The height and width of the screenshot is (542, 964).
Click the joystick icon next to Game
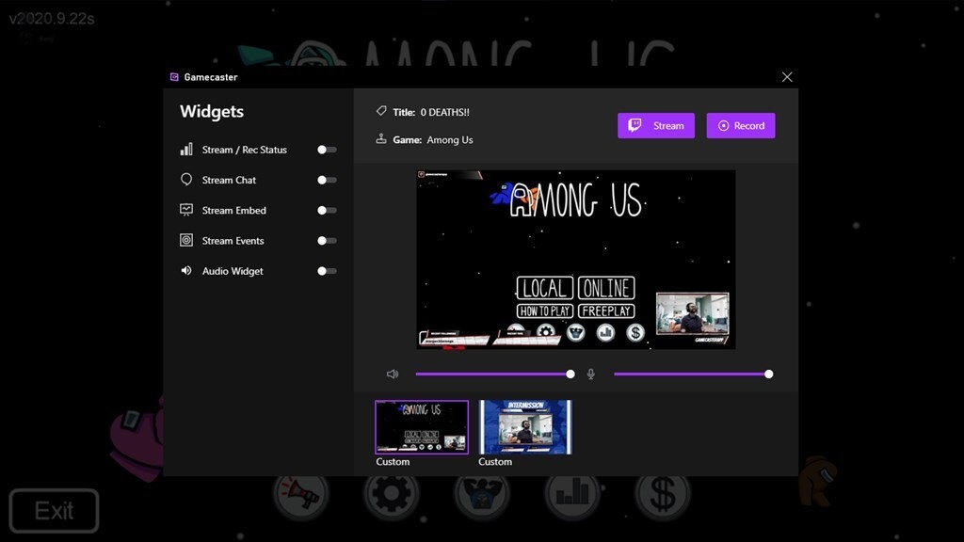pyautogui.click(x=379, y=139)
